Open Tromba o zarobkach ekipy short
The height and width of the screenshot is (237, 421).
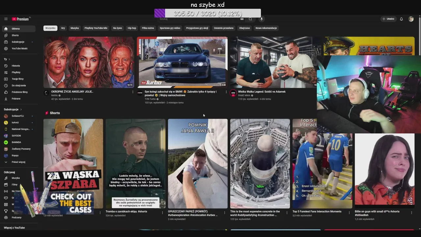click(x=136, y=164)
